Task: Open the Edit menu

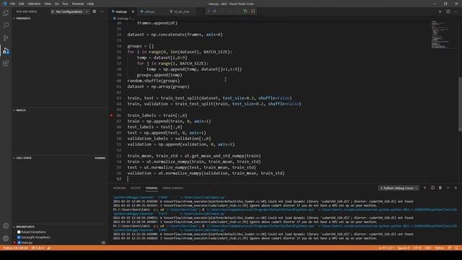Action: 22,4
